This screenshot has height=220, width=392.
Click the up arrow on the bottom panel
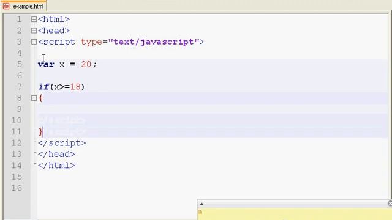click(x=202, y=204)
